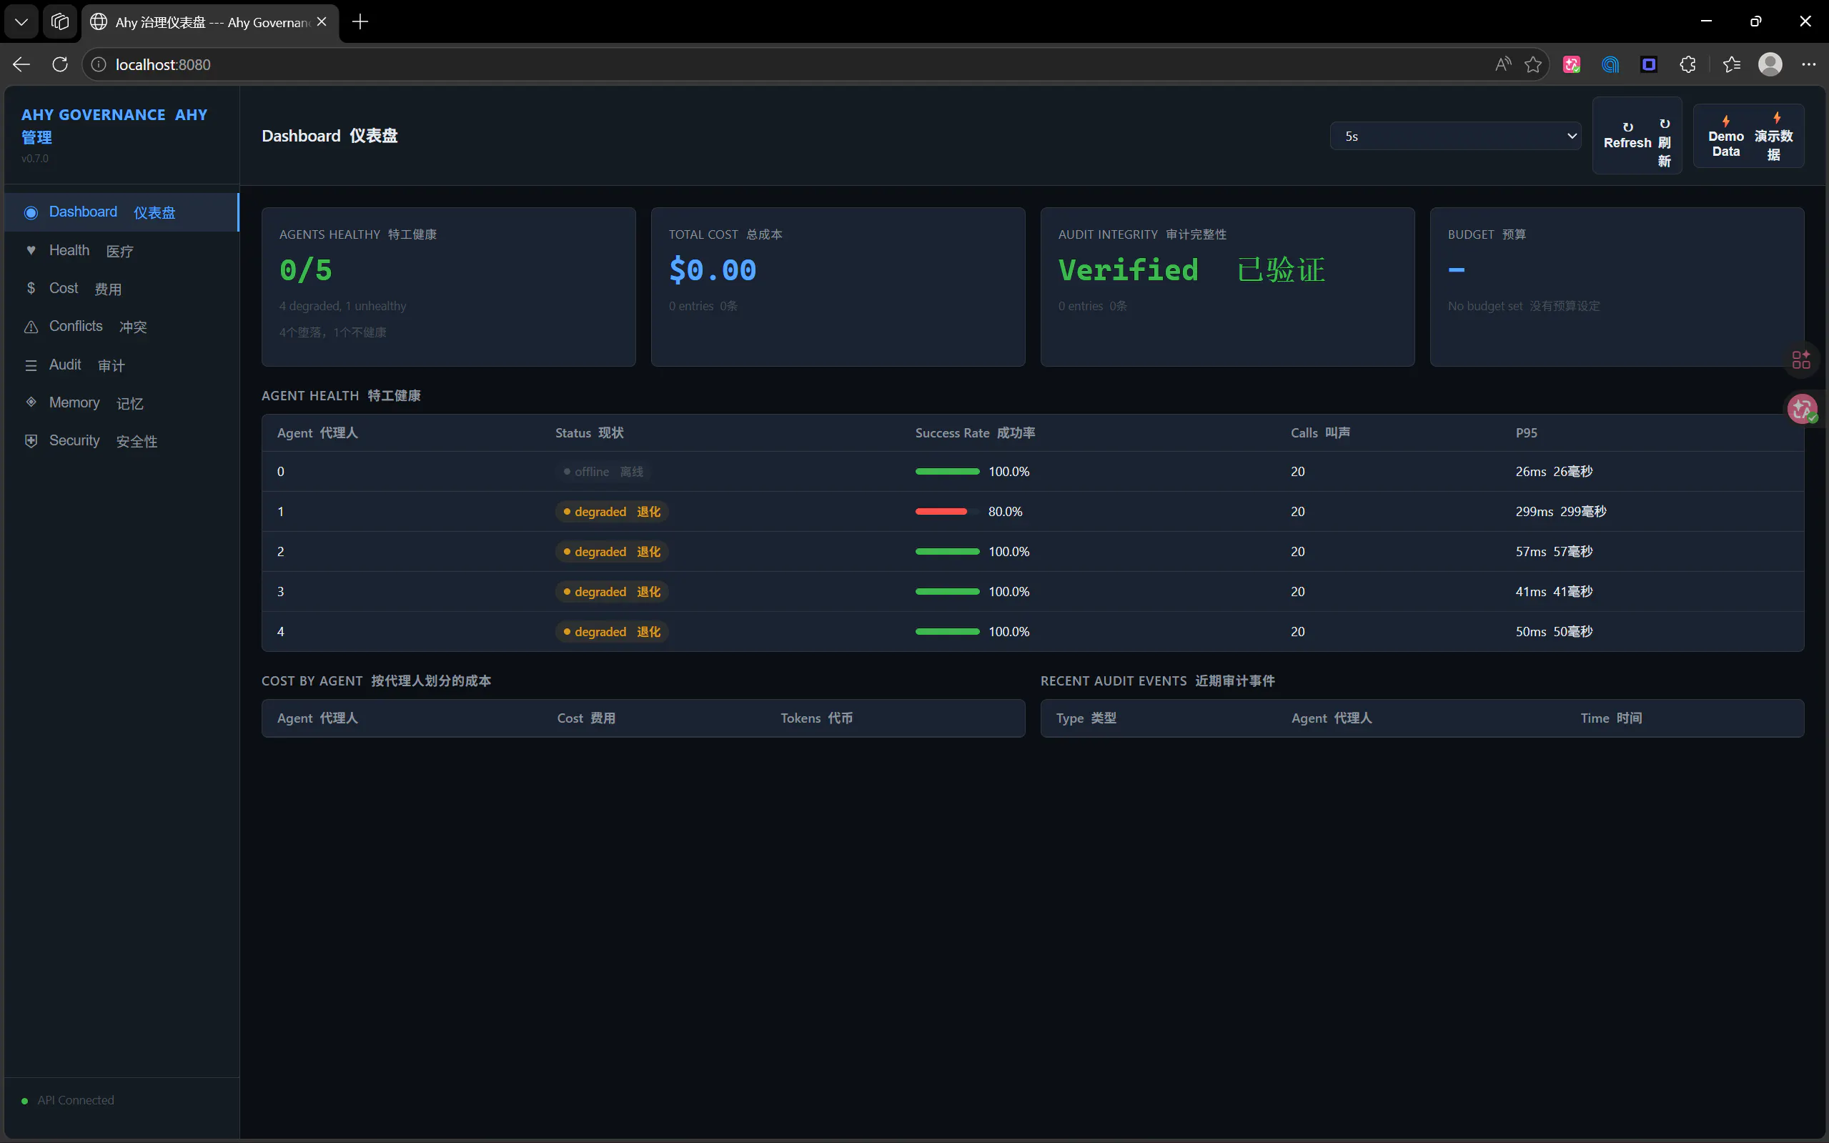1829x1143 pixels.
Task: Click the blue spiral extension icon
Action: tap(1610, 64)
